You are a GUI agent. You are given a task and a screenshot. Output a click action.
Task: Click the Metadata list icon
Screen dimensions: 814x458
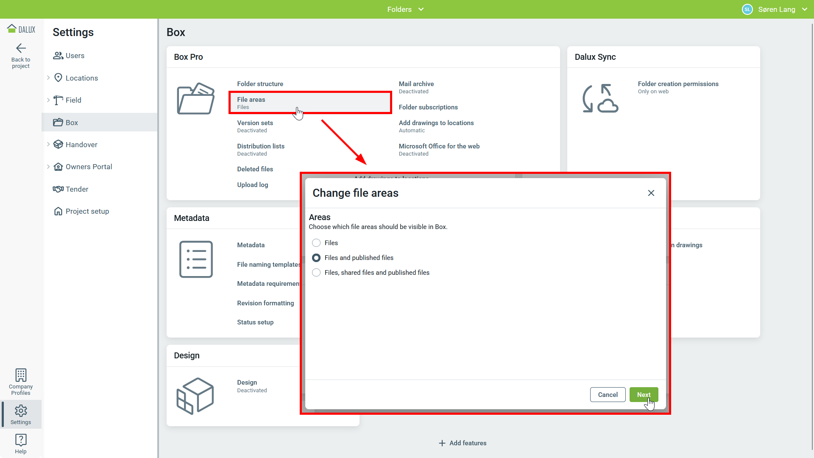coord(195,259)
